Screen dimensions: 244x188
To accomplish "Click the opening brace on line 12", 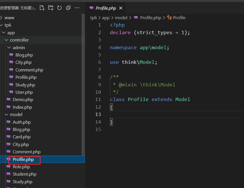I will (x=111, y=107).
